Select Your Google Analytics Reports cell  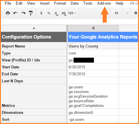(103, 37)
